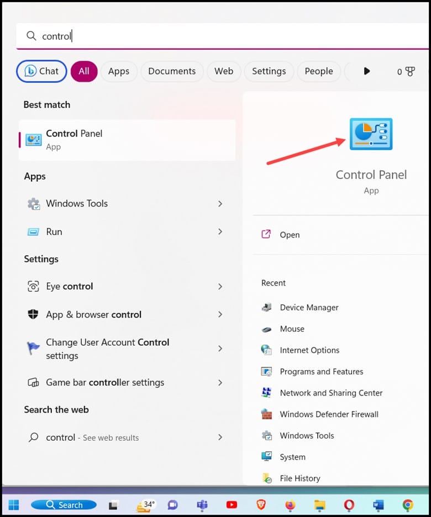Switch to the Chat tab
The width and height of the screenshot is (431, 517).
click(x=41, y=71)
